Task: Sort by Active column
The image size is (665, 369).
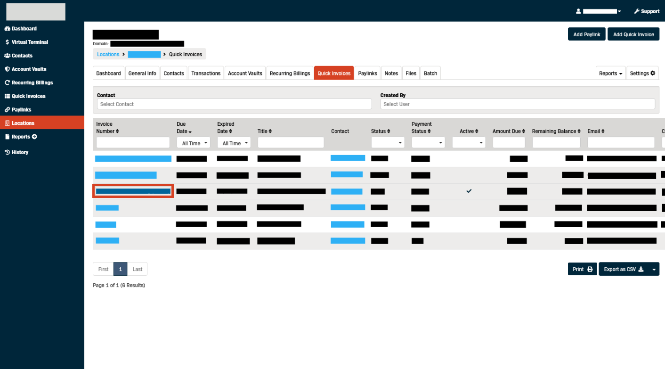Action: [x=469, y=131]
